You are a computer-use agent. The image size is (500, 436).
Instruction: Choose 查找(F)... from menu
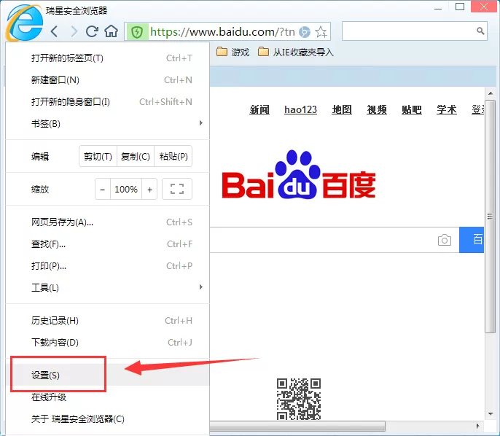pyautogui.click(x=107, y=244)
